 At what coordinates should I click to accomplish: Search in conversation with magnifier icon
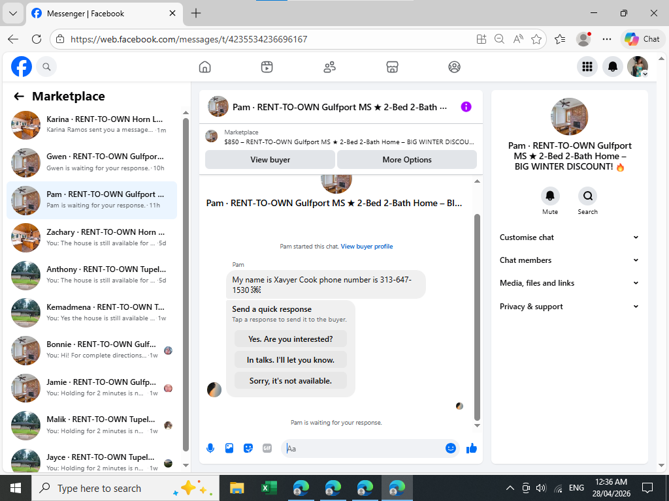click(x=587, y=196)
